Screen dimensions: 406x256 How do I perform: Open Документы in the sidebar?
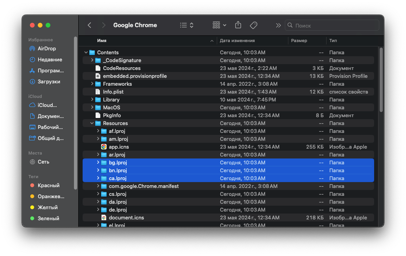50,116
